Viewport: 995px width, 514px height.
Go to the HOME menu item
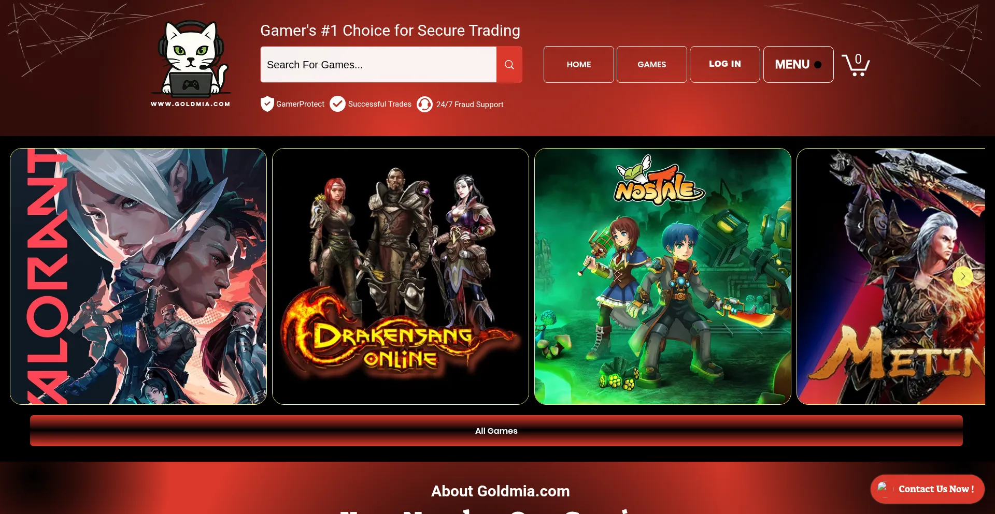point(578,65)
